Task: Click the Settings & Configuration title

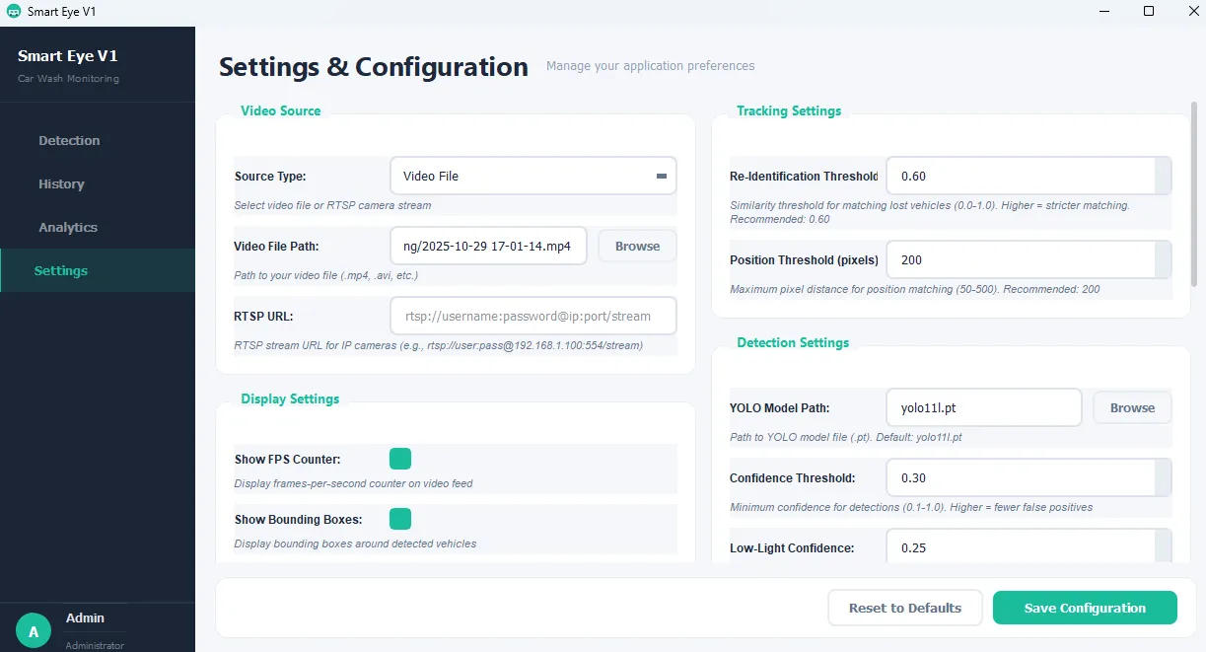Action: click(x=374, y=67)
